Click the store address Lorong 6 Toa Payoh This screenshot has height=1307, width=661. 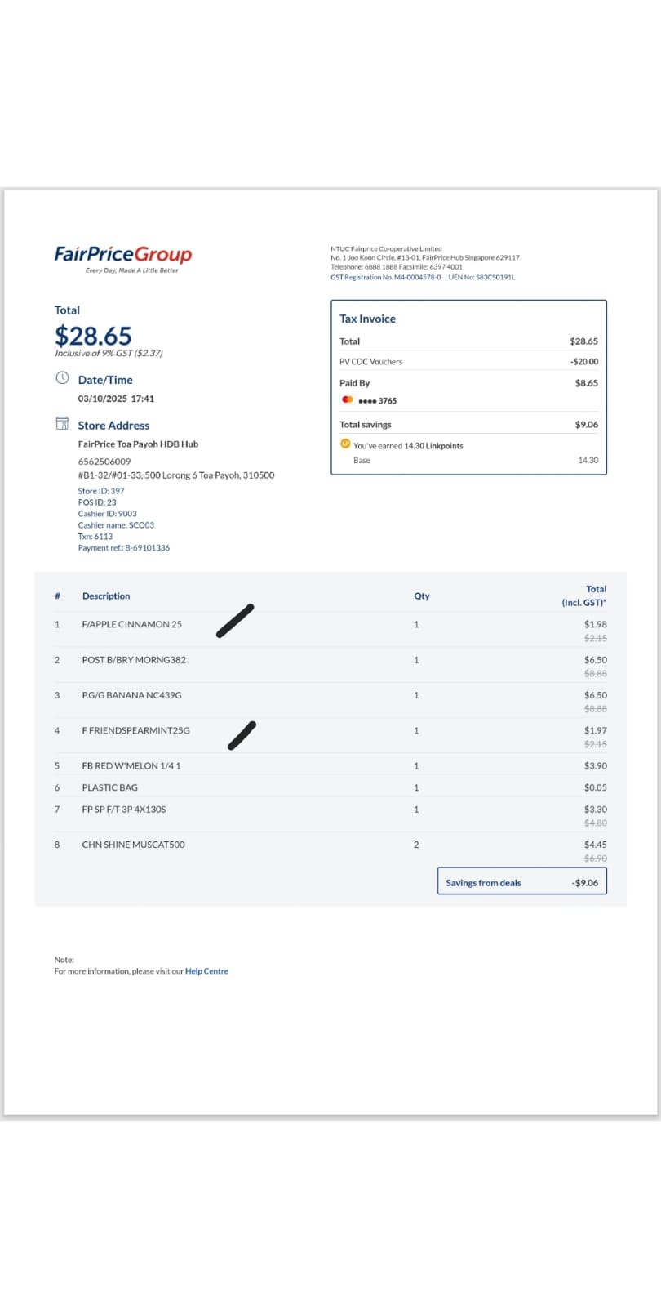[x=176, y=475]
